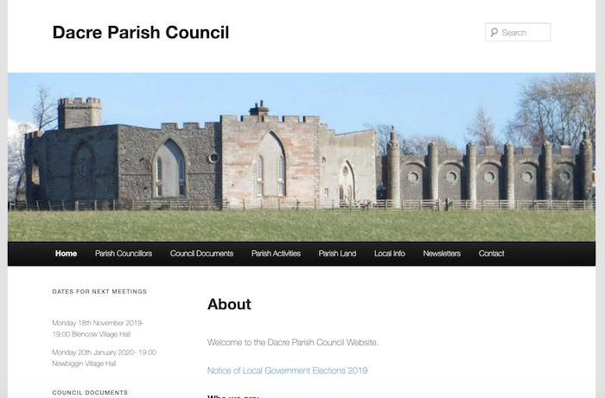The width and height of the screenshot is (605, 398).
Task: Go to Parish Councillors page
Action: point(124,254)
